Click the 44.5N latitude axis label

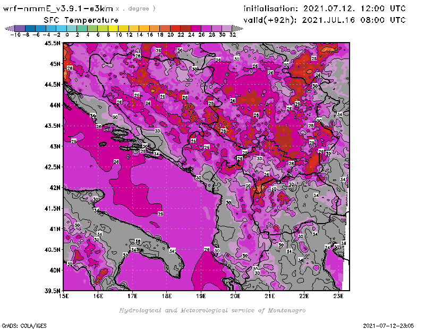(x=53, y=85)
